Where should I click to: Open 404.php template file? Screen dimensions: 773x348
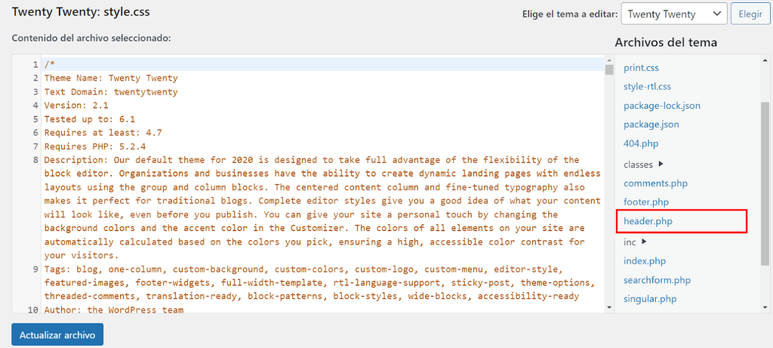coord(641,143)
